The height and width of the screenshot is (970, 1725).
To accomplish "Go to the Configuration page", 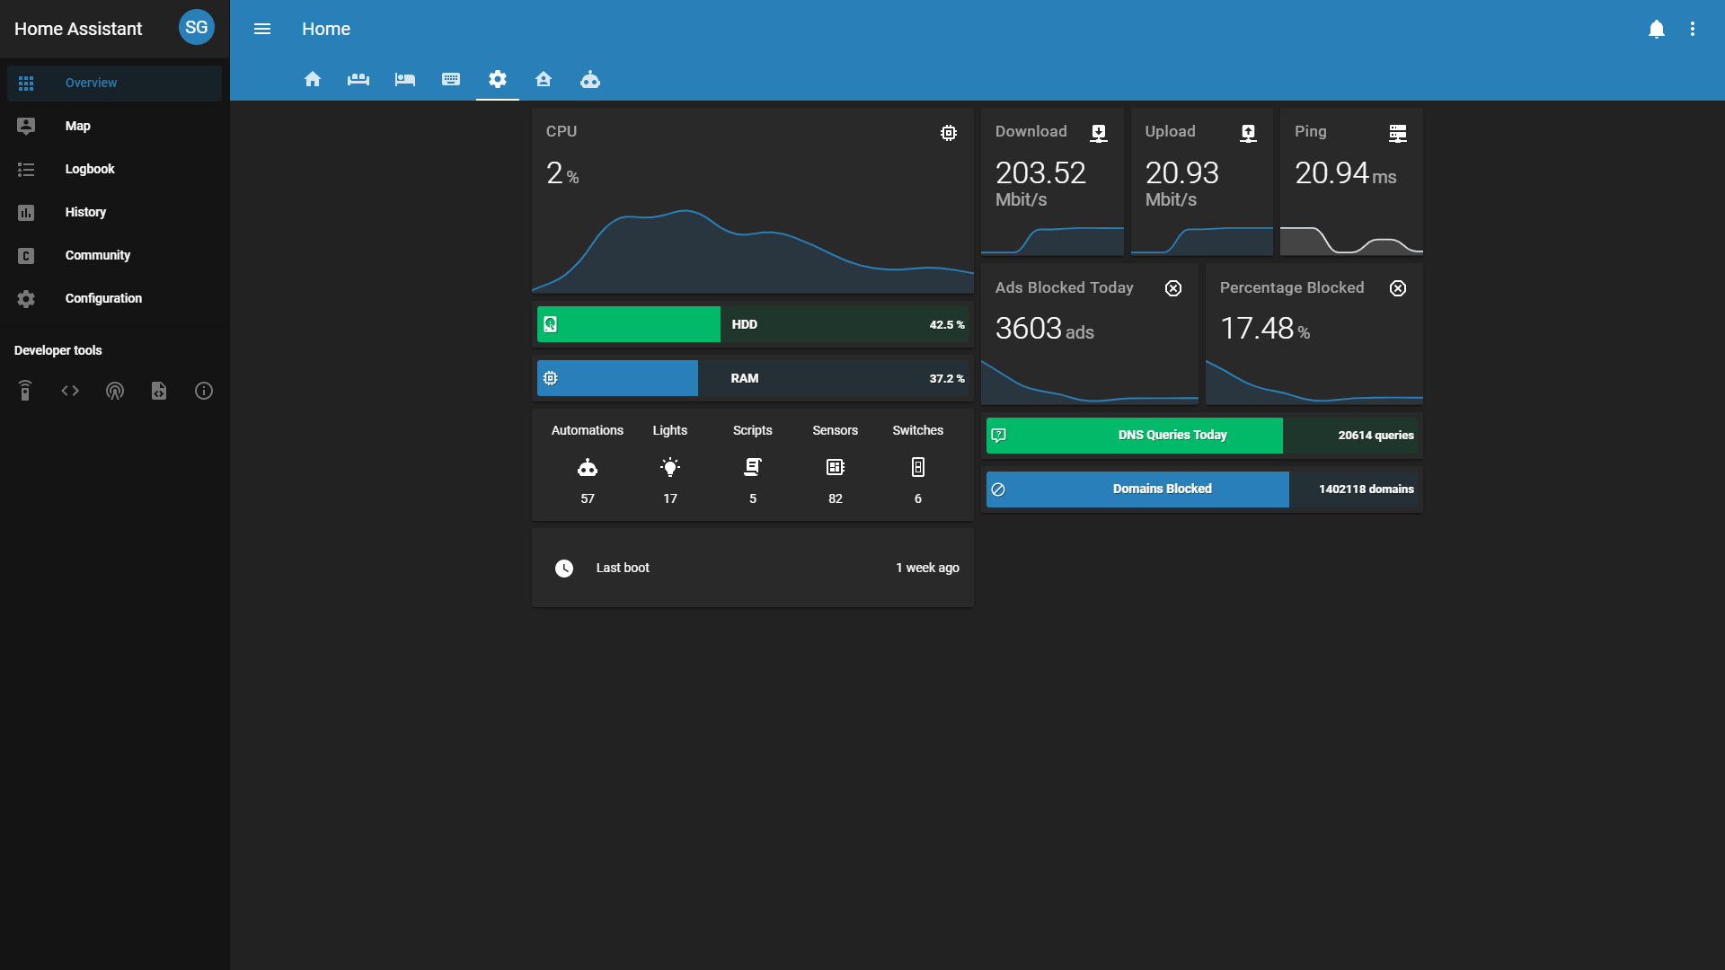I will (103, 298).
